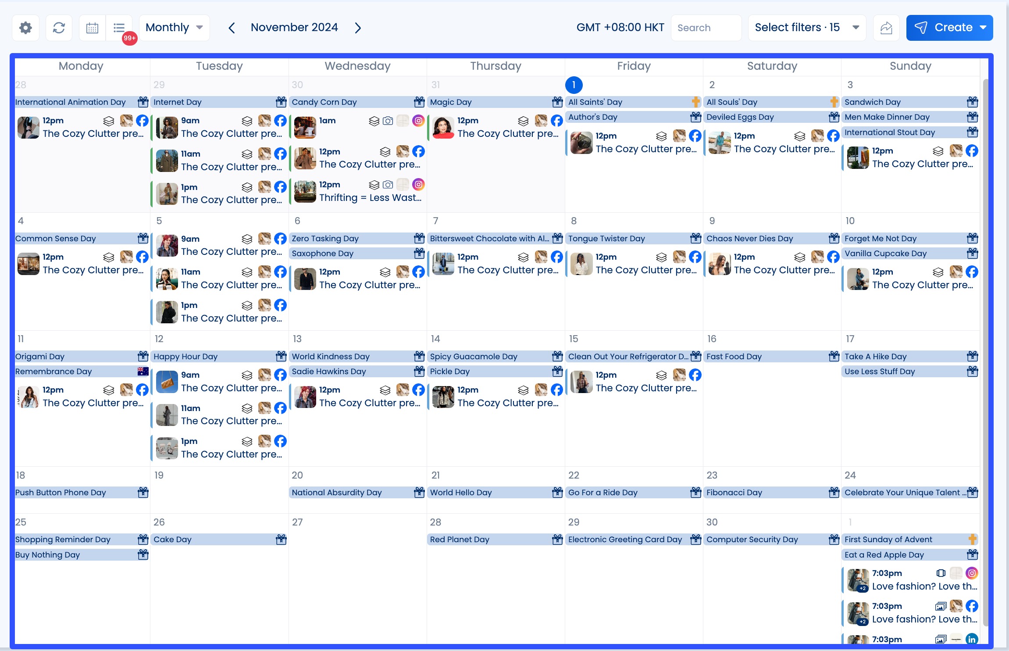1009x651 pixels.
Task: Click the calendar vertical scrollbar
Action: (x=985, y=351)
